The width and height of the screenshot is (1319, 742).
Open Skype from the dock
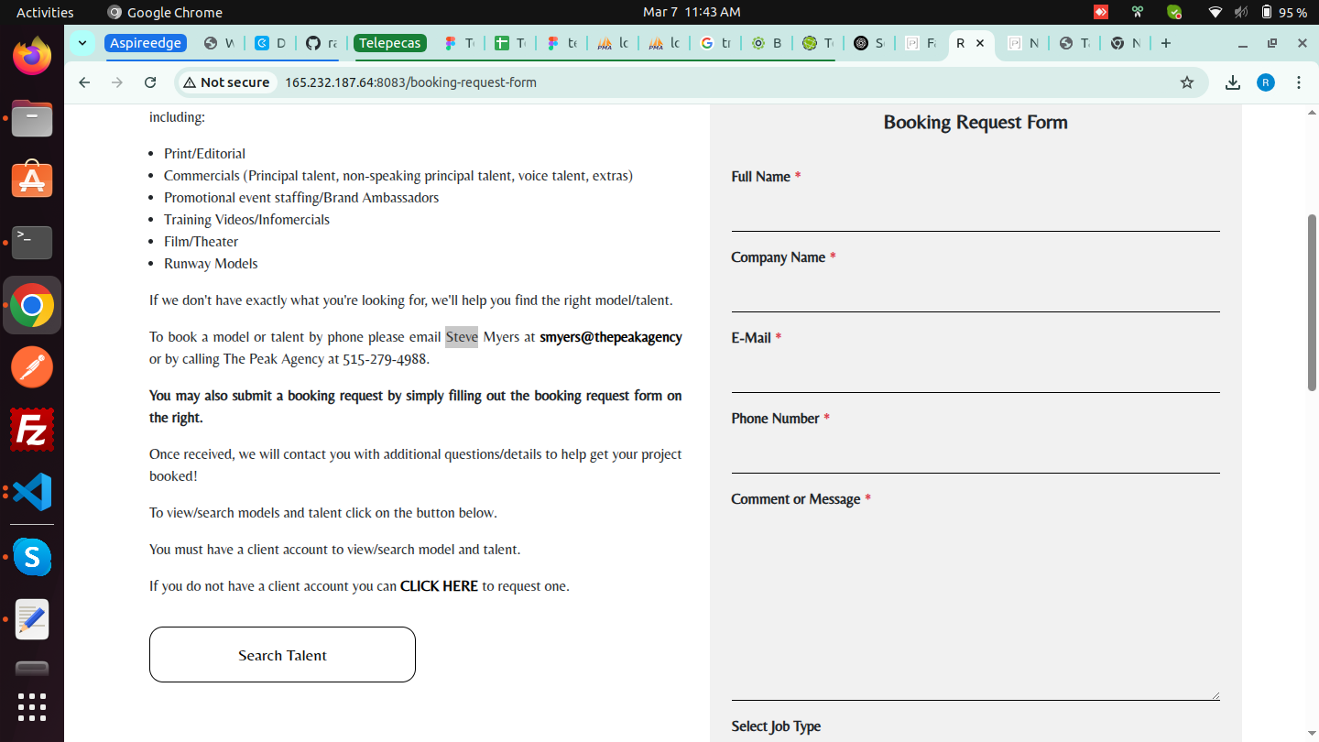32,557
